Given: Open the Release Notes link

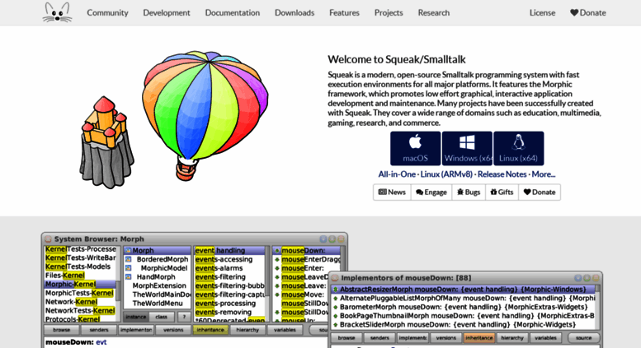Looking at the screenshot, I should point(502,174).
